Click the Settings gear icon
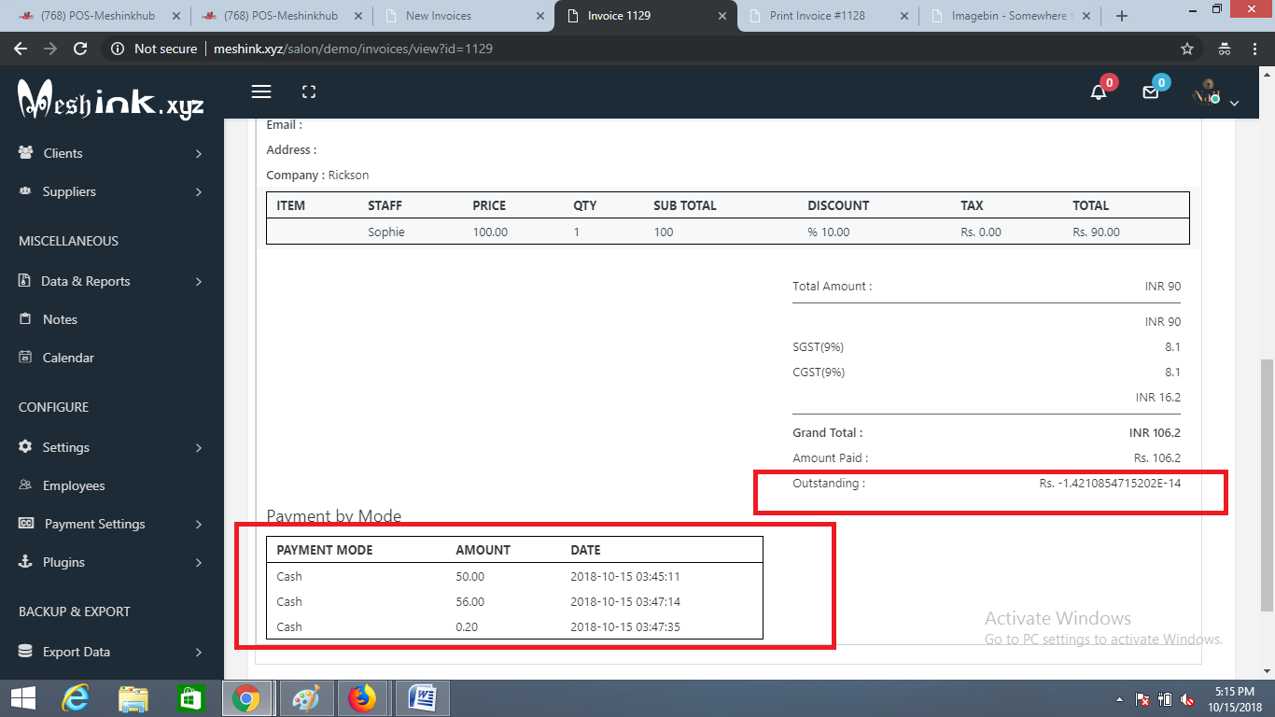1275x717 pixels. tap(25, 447)
